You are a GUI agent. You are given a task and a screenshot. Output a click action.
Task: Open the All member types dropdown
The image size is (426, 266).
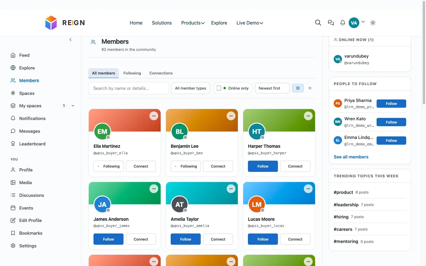coord(191,88)
